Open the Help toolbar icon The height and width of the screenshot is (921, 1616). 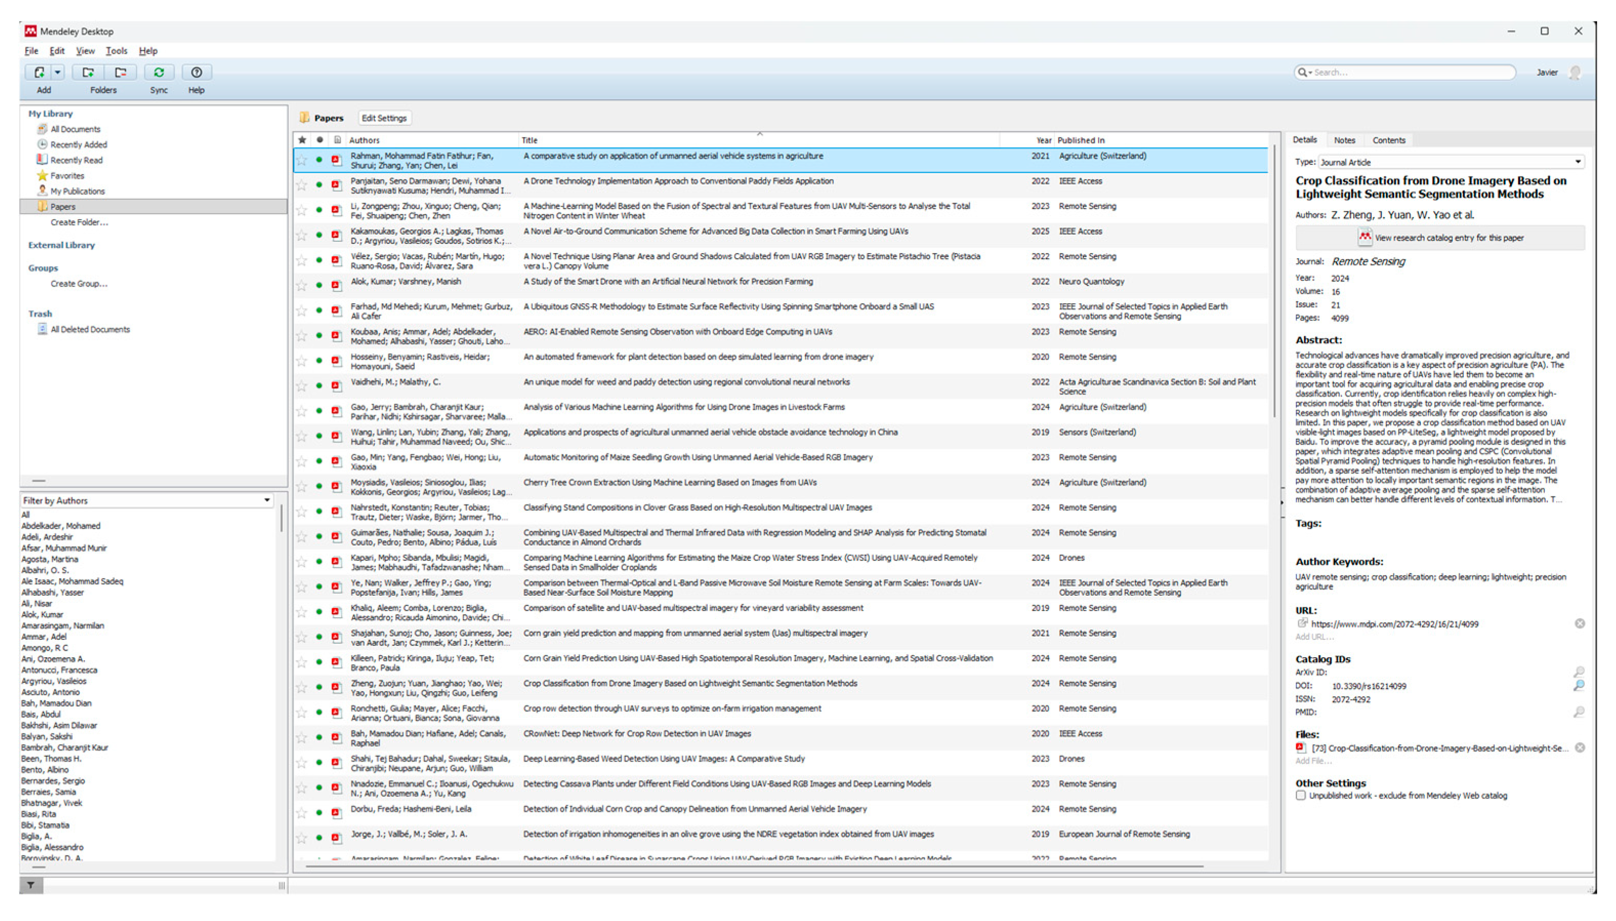197,73
